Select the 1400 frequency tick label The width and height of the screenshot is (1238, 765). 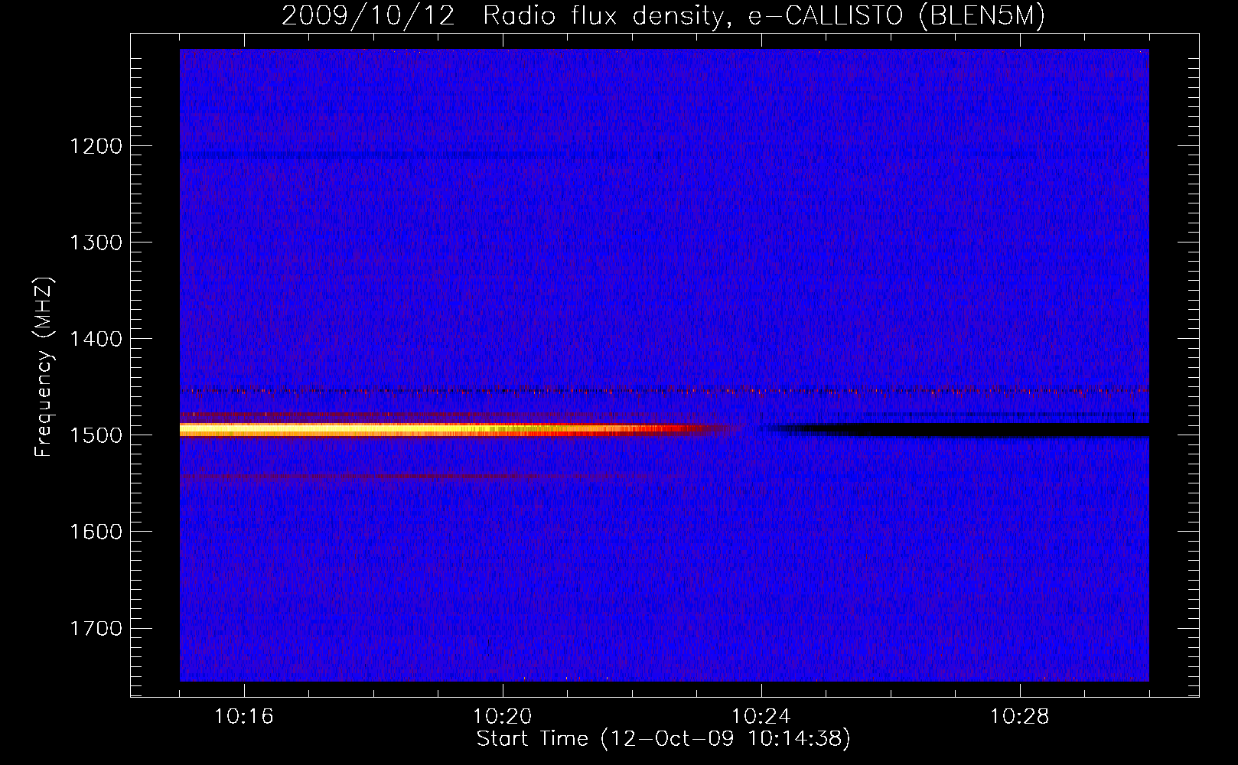click(96, 339)
